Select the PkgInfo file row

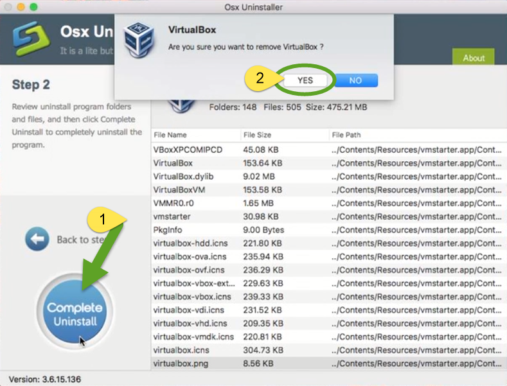(x=329, y=230)
